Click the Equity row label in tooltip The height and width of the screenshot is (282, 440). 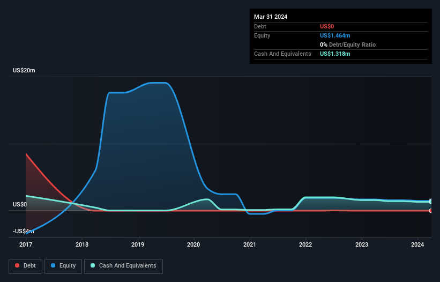(262, 35)
